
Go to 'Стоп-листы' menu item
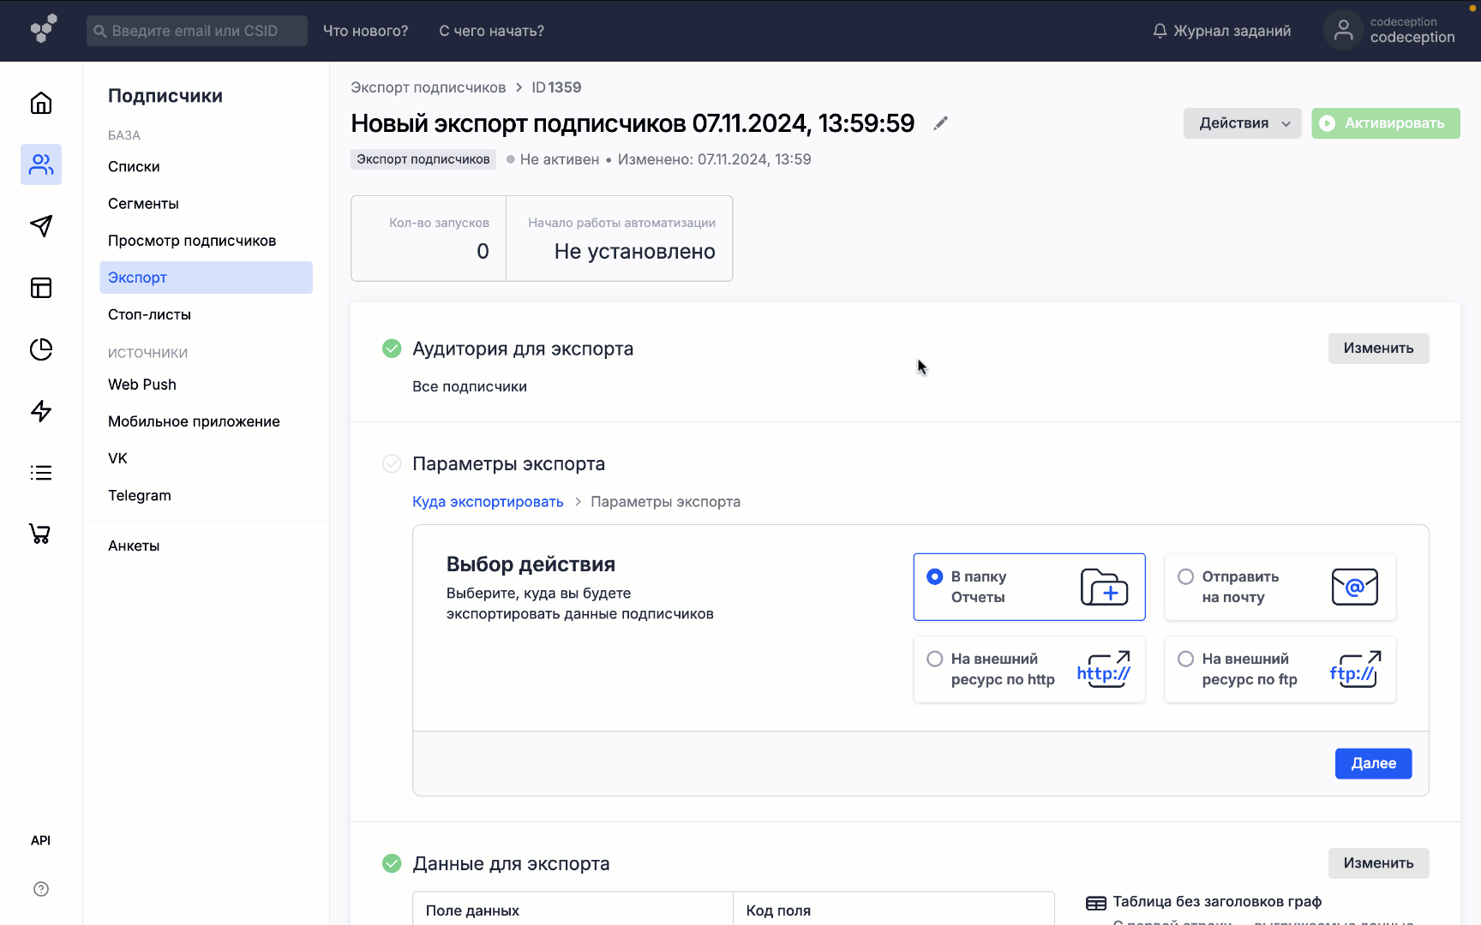coord(149,314)
